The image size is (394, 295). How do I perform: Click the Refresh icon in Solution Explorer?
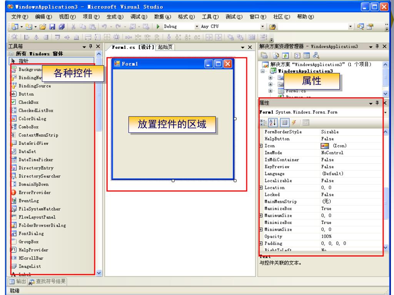(285, 55)
